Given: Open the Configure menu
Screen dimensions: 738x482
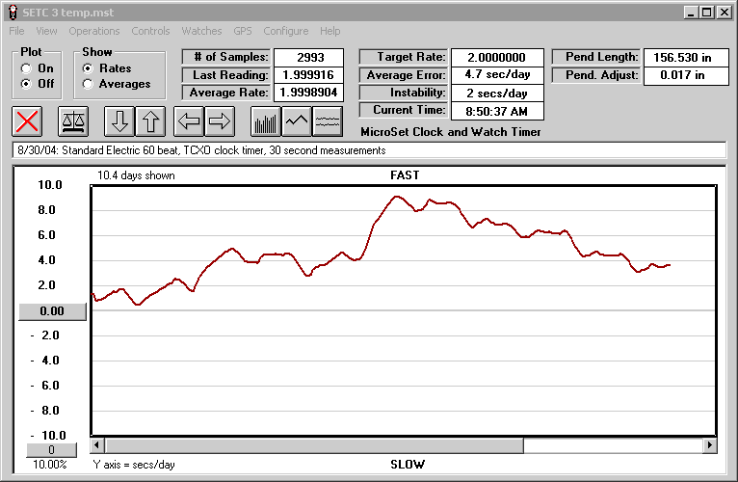Looking at the screenshot, I should point(286,32).
